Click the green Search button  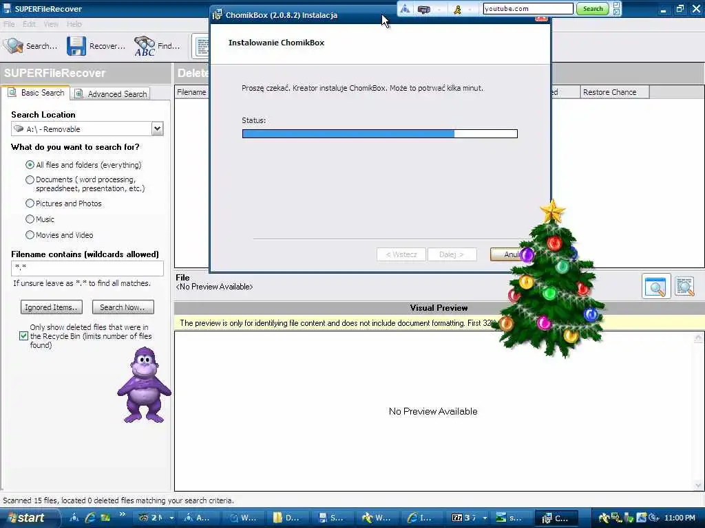[593, 8]
